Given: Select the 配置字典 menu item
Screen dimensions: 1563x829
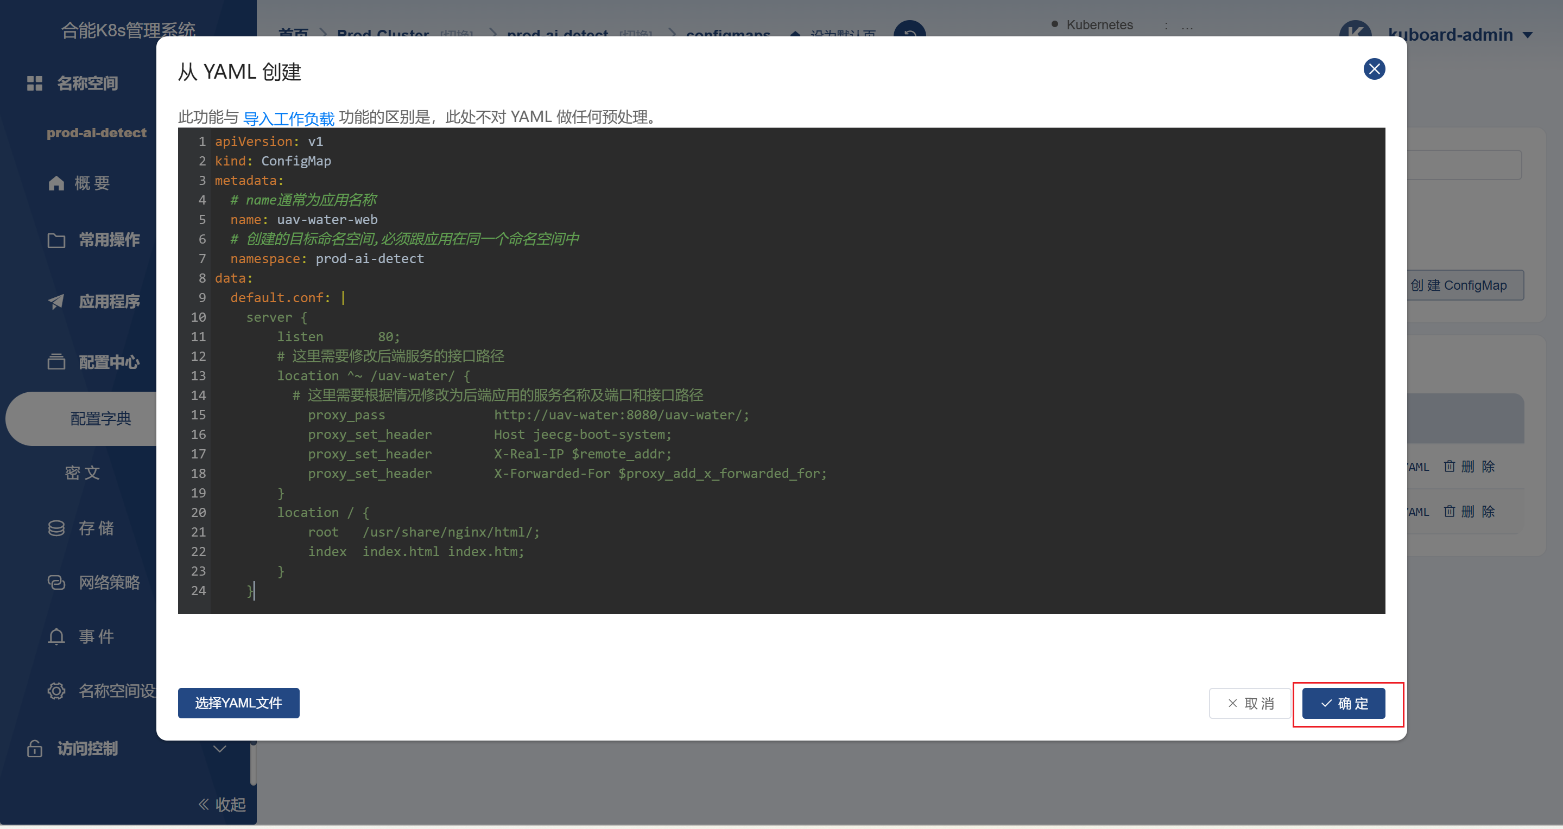Looking at the screenshot, I should coord(101,418).
